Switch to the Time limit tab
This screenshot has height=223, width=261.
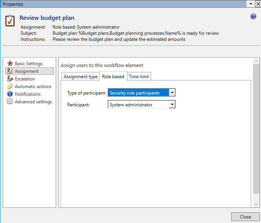coord(139,77)
